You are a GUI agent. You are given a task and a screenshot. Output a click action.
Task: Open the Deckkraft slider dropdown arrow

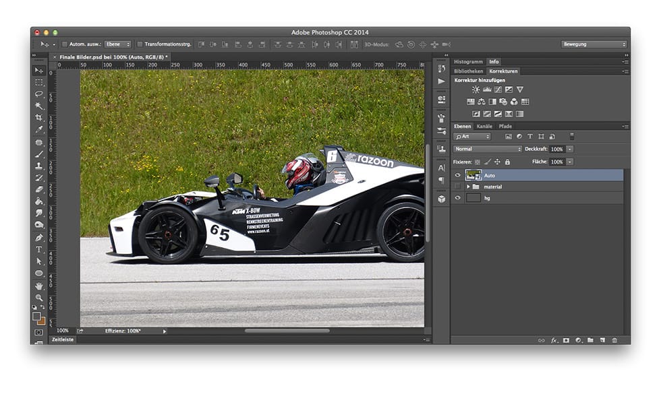[570, 149]
